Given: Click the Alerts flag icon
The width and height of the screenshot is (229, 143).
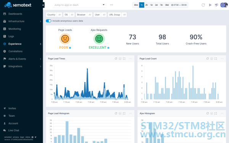Looking at the screenshot, I should 5,59.
